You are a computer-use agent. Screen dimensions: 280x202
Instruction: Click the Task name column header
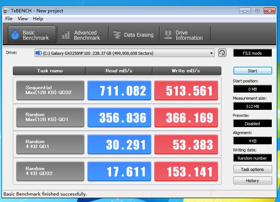pos(50,71)
